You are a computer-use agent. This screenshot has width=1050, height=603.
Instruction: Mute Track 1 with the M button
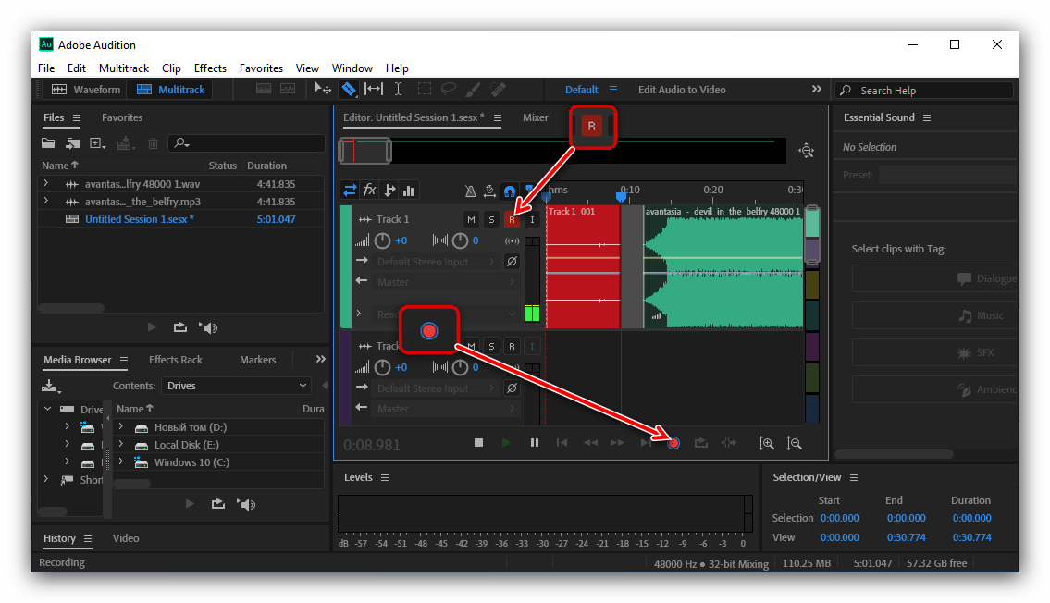click(471, 219)
